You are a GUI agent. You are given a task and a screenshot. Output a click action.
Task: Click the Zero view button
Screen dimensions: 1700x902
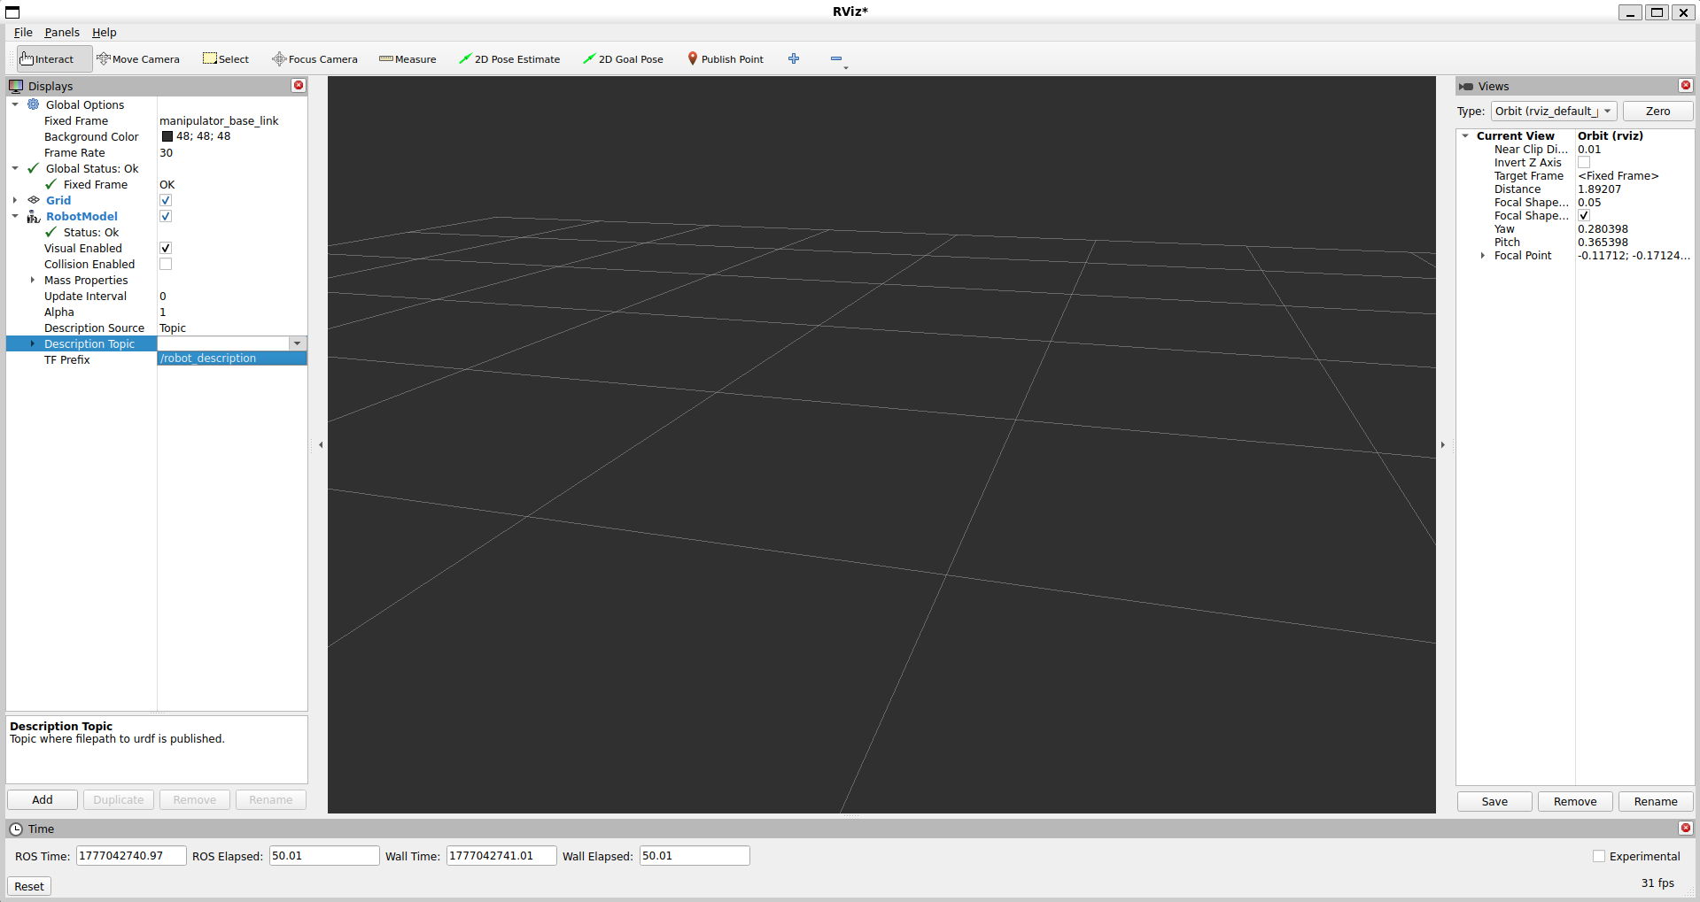click(1657, 111)
